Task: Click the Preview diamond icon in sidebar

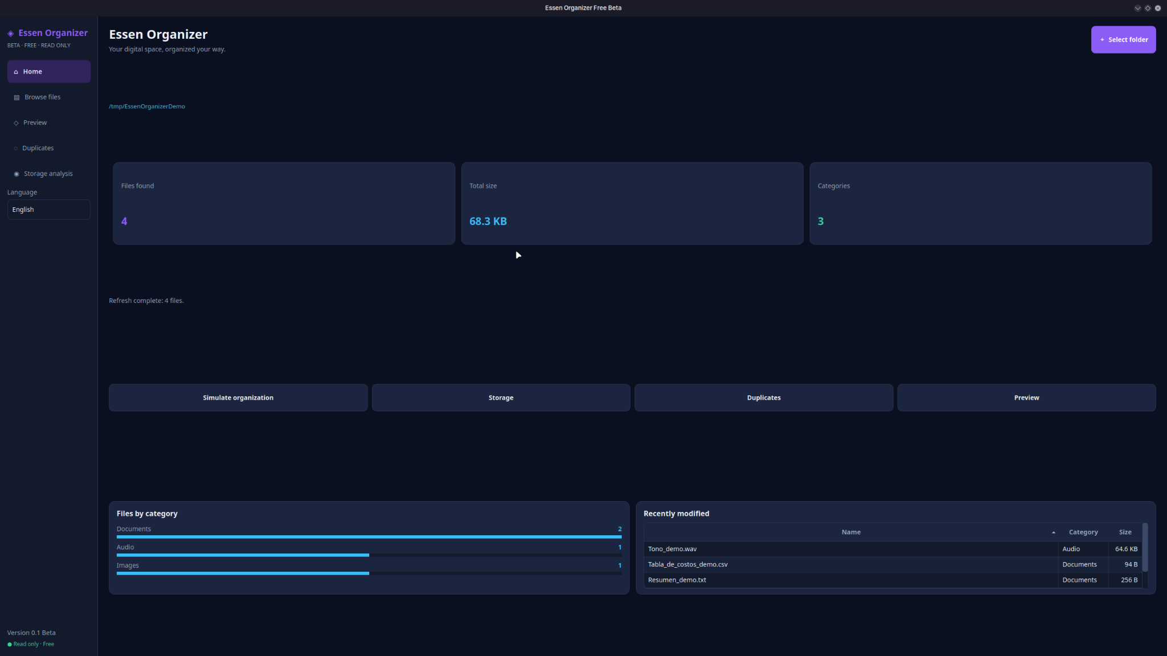Action: coord(16,123)
